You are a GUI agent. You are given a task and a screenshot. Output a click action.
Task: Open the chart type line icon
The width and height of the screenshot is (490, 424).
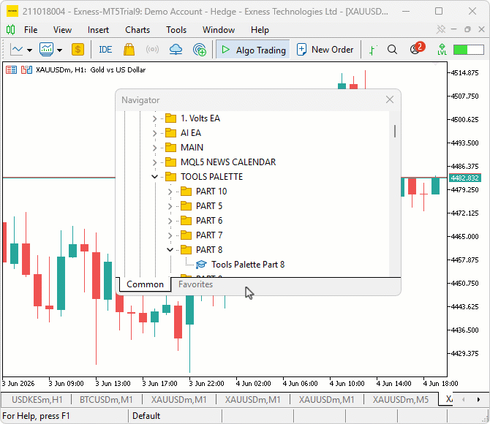point(17,50)
